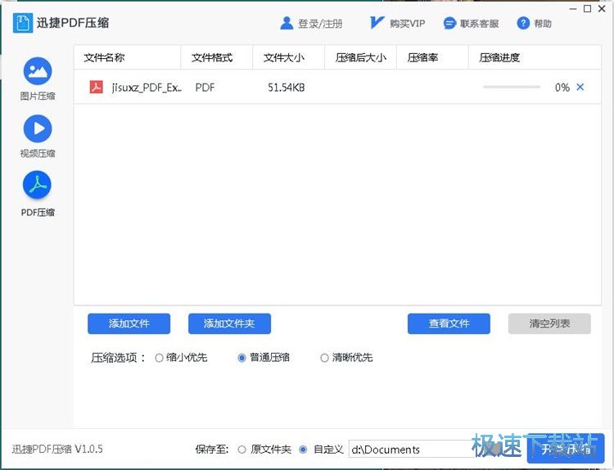Open 登录/注册 login link
This screenshot has width=614, height=470.
click(320, 24)
